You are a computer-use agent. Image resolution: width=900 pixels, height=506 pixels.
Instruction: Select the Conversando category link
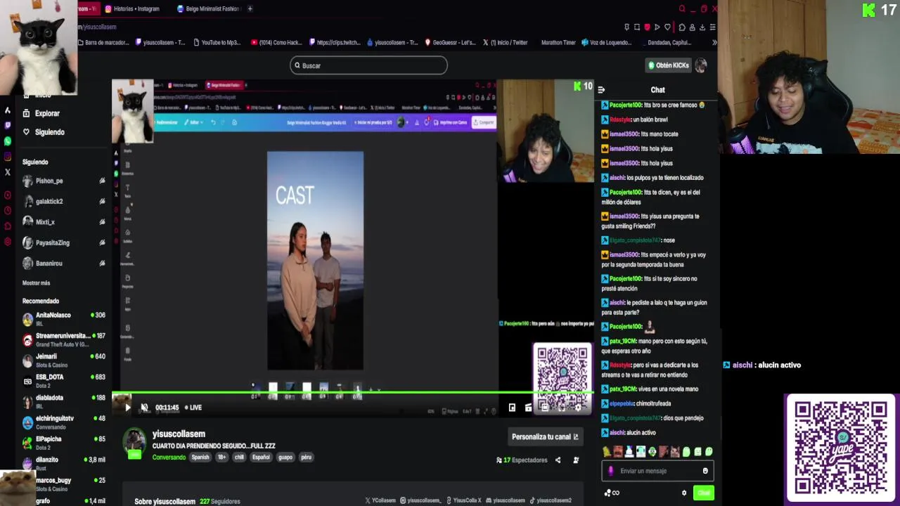tap(169, 458)
